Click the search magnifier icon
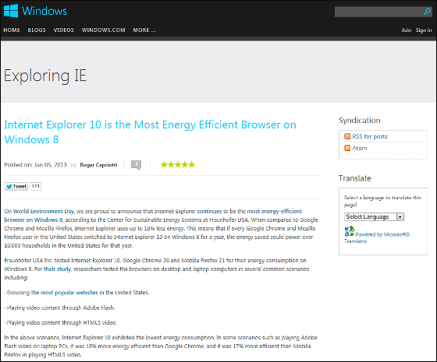The height and width of the screenshot is (362, 437). 427,12
